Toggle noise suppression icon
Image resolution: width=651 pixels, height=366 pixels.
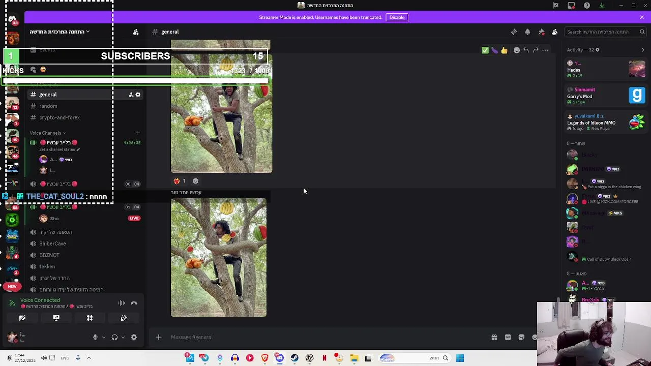(122, 303)
